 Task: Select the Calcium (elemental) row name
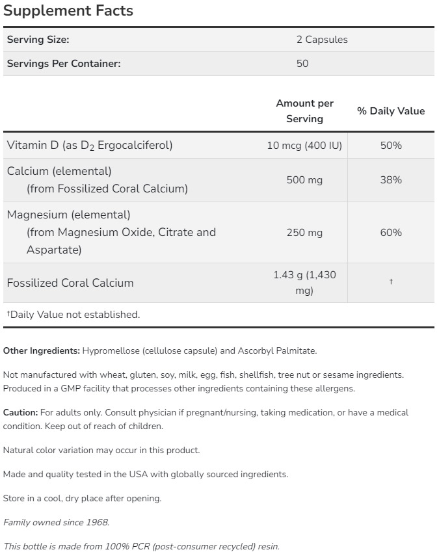(x=59, y=171)
